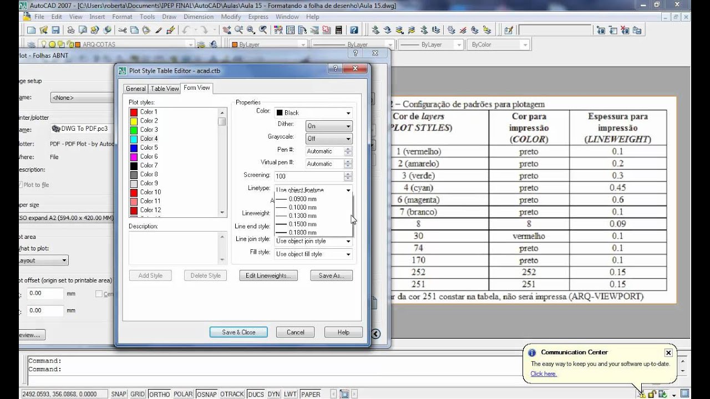Image resolution: width=710 pixels, height=399 pixels.
Task: Click the Copy toolbar icon
Action: (x=134, y=30)
